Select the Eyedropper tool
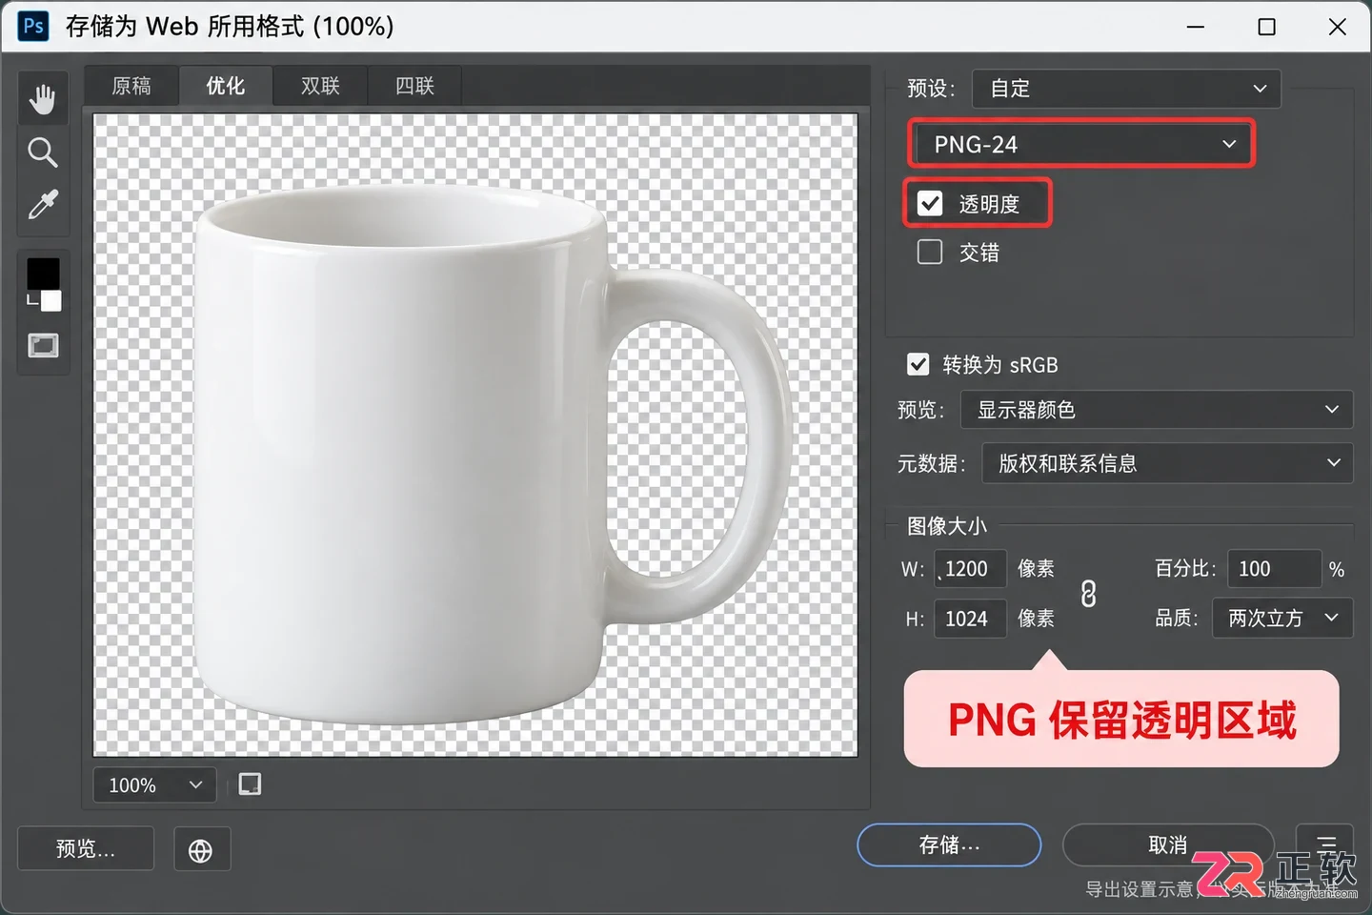 pos(42,205)
